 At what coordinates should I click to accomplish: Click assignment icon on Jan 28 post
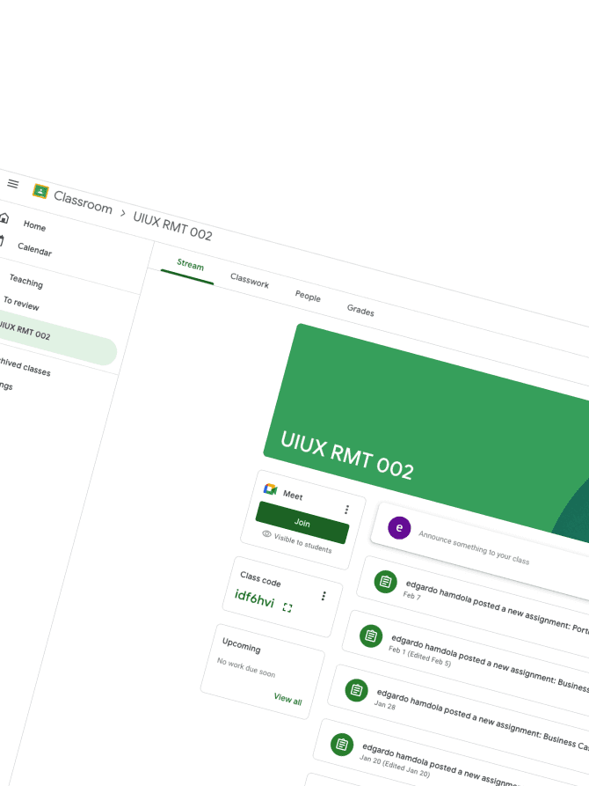[x=357, y=690]
